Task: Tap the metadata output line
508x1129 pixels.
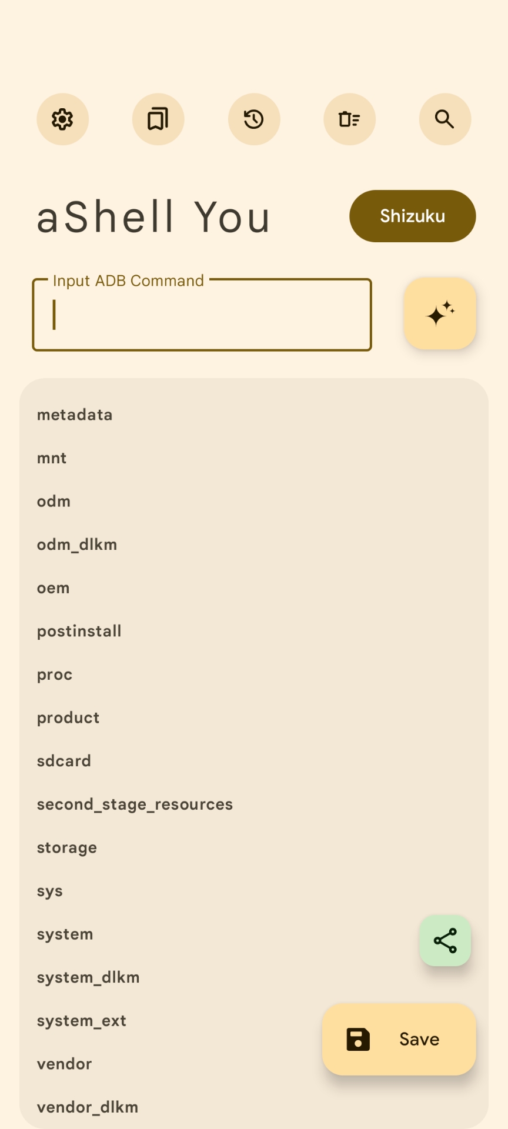Action: click(x=75, y=415)
